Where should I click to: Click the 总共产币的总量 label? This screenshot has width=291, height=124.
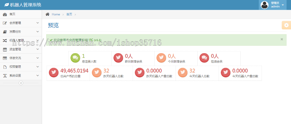[x=70, y=76]
